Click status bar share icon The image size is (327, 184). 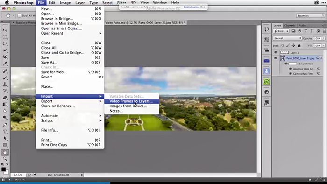(x=34, y=175)
